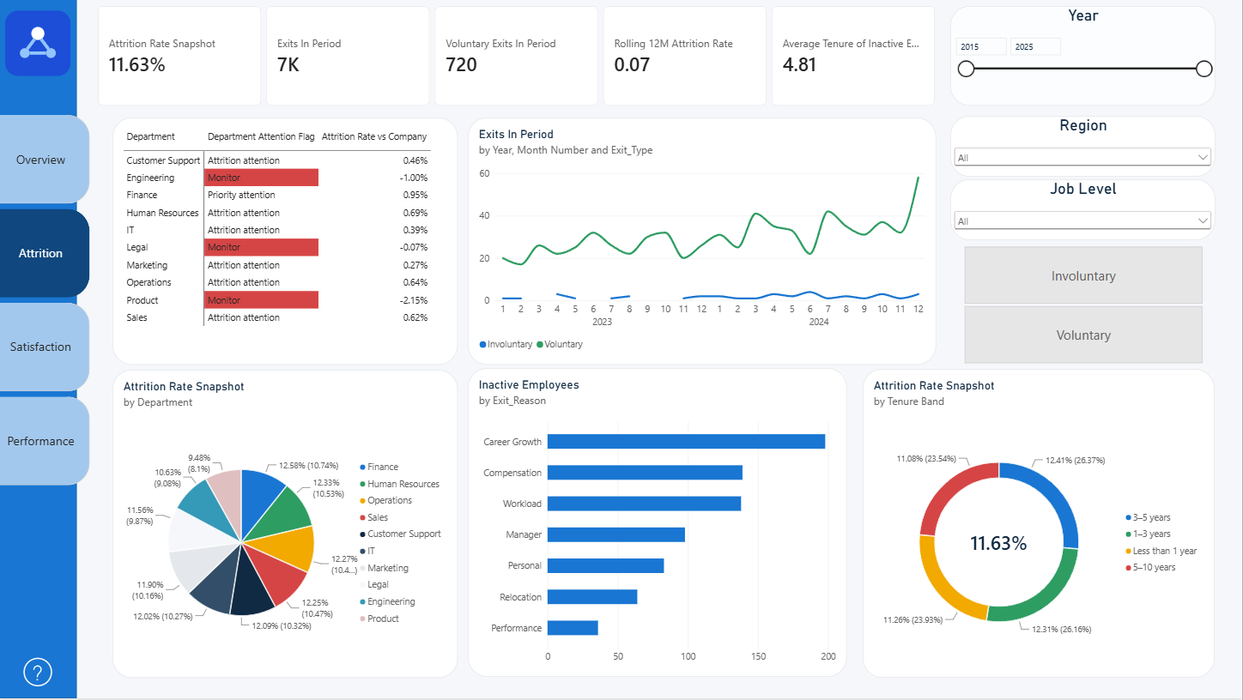Click the Average Tenure 4.81 card

(852, 56)
